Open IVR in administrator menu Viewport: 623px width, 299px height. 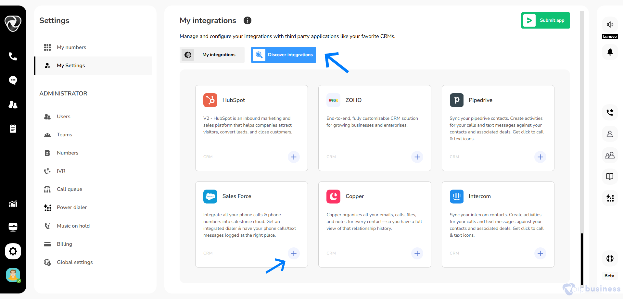point(93,171)
